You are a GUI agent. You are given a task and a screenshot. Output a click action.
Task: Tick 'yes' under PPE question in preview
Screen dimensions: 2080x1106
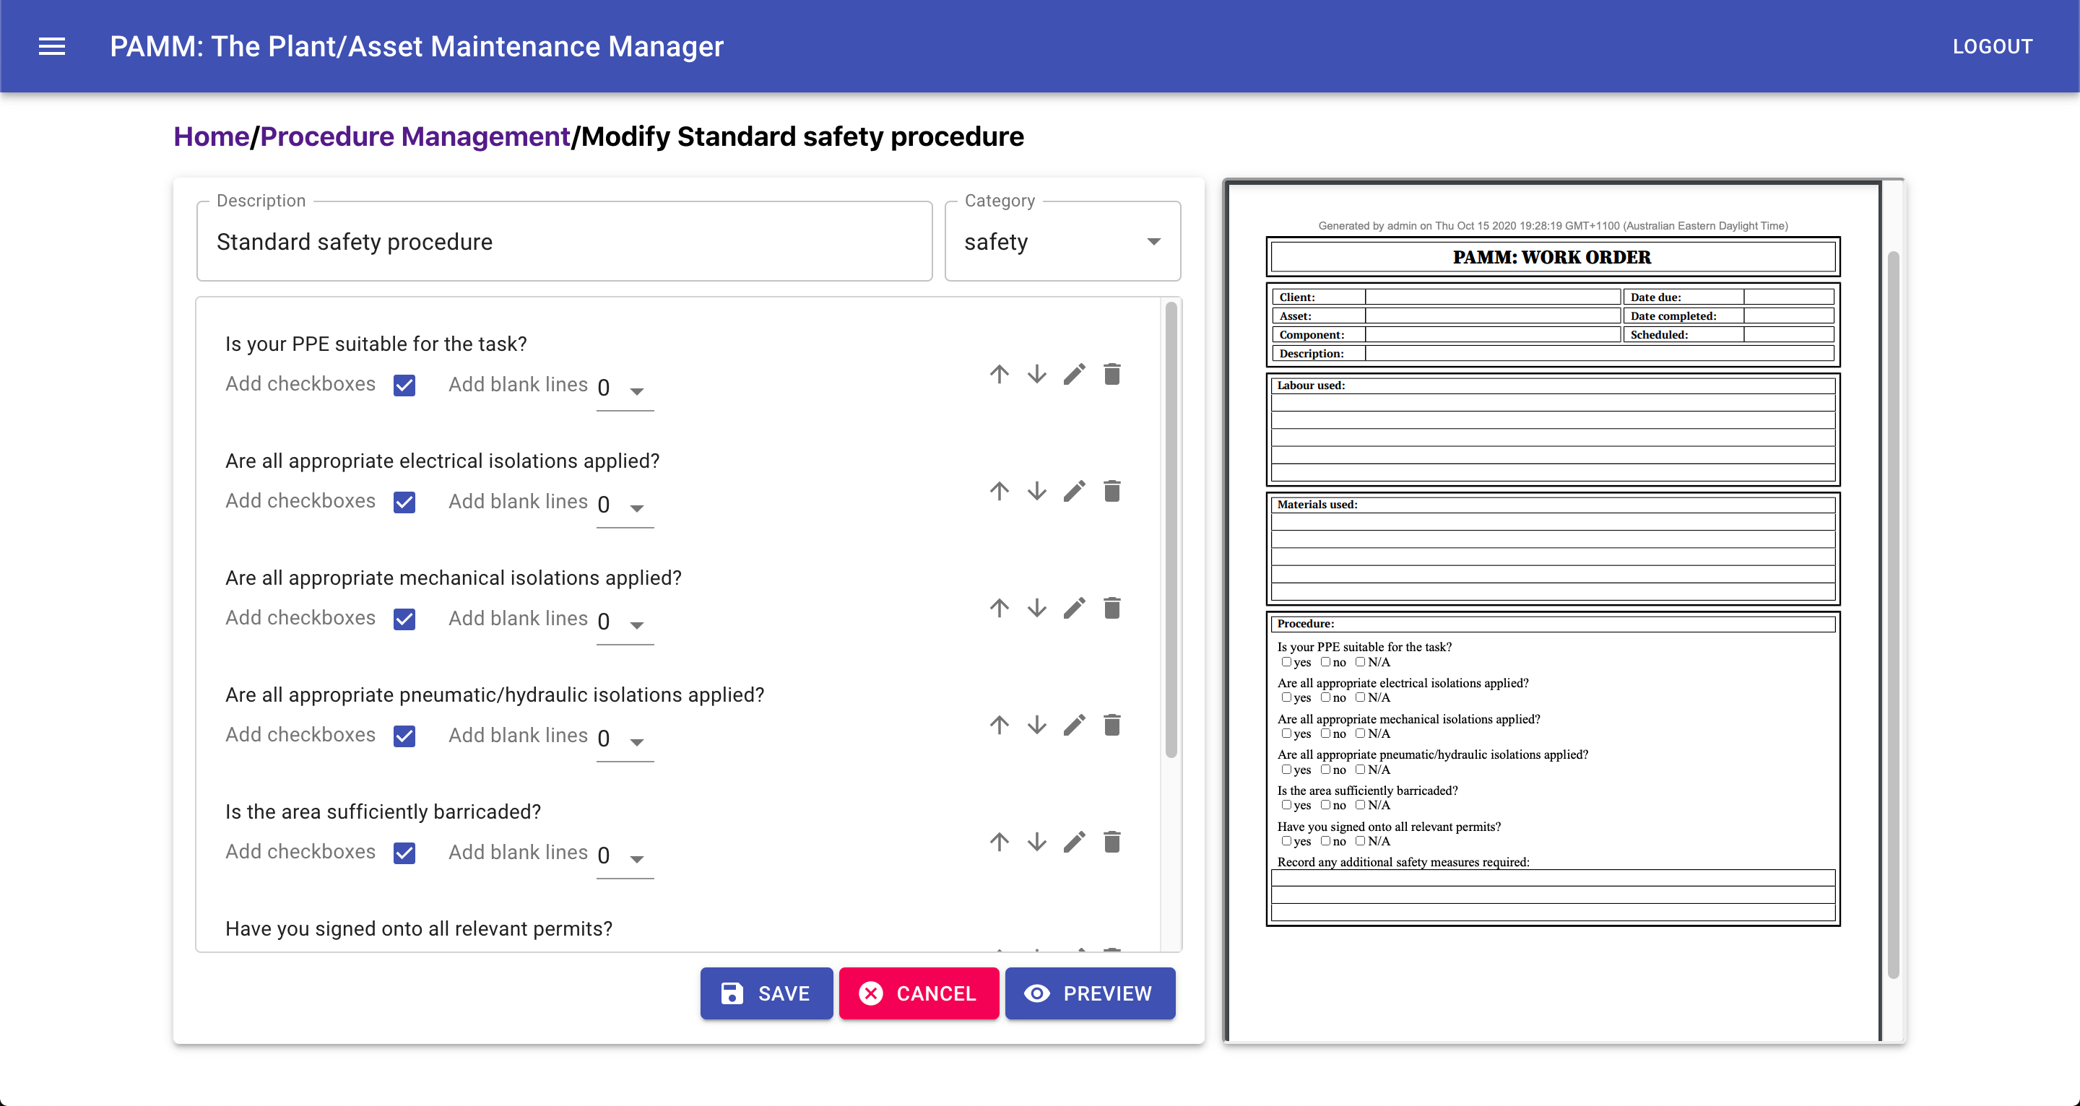(x=1286, y=662)
